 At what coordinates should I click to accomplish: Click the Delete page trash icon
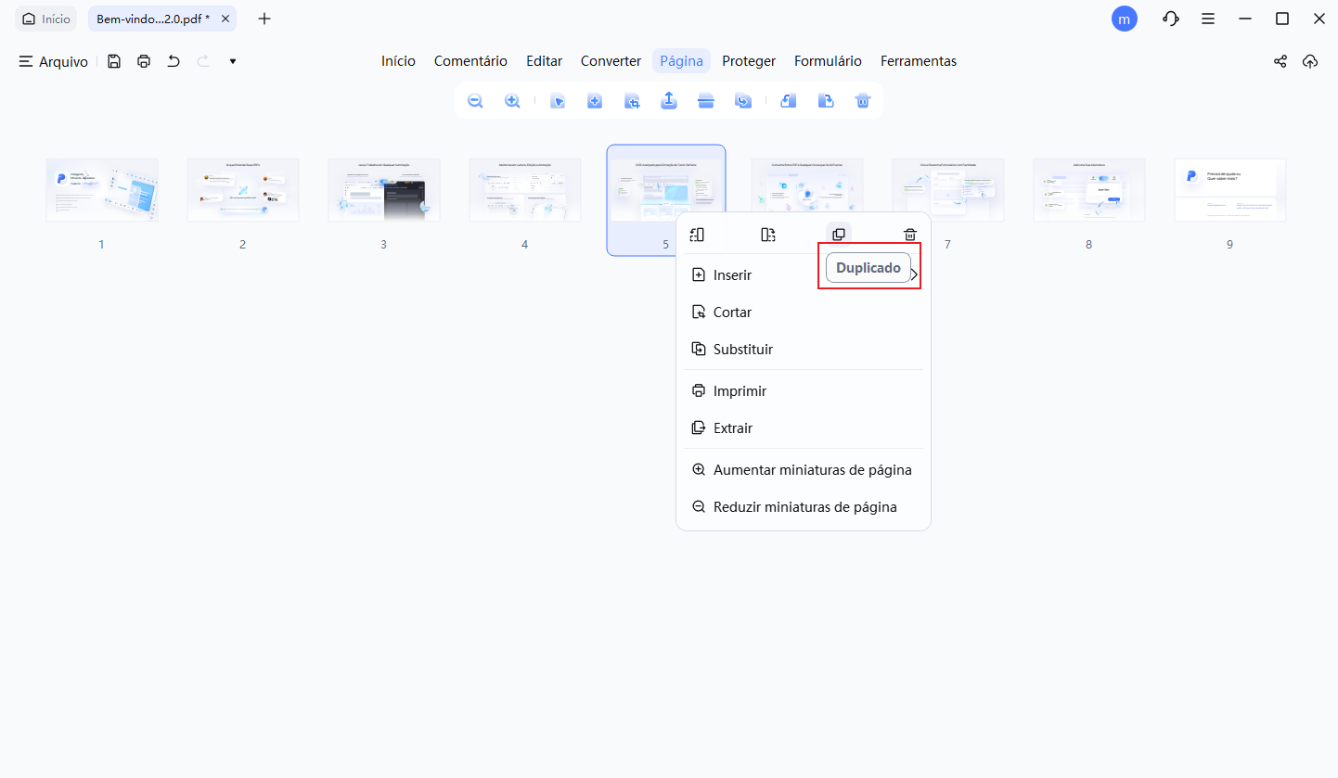863,100
